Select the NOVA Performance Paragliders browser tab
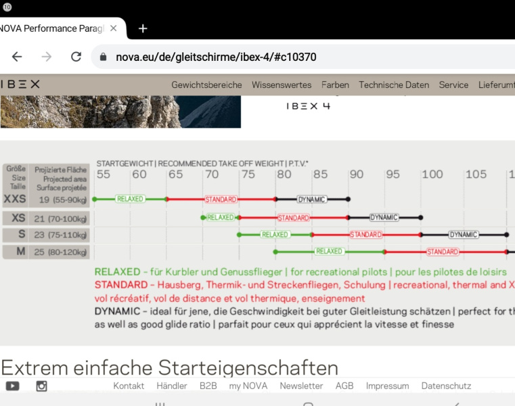This screenshot has height=406, width=515. click(x=54, y=28)
